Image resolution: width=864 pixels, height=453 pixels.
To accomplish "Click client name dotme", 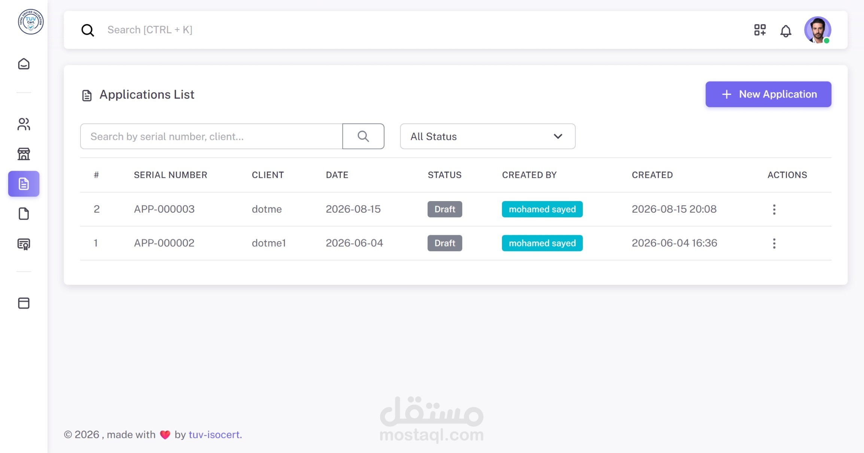I will pos(267,209).
